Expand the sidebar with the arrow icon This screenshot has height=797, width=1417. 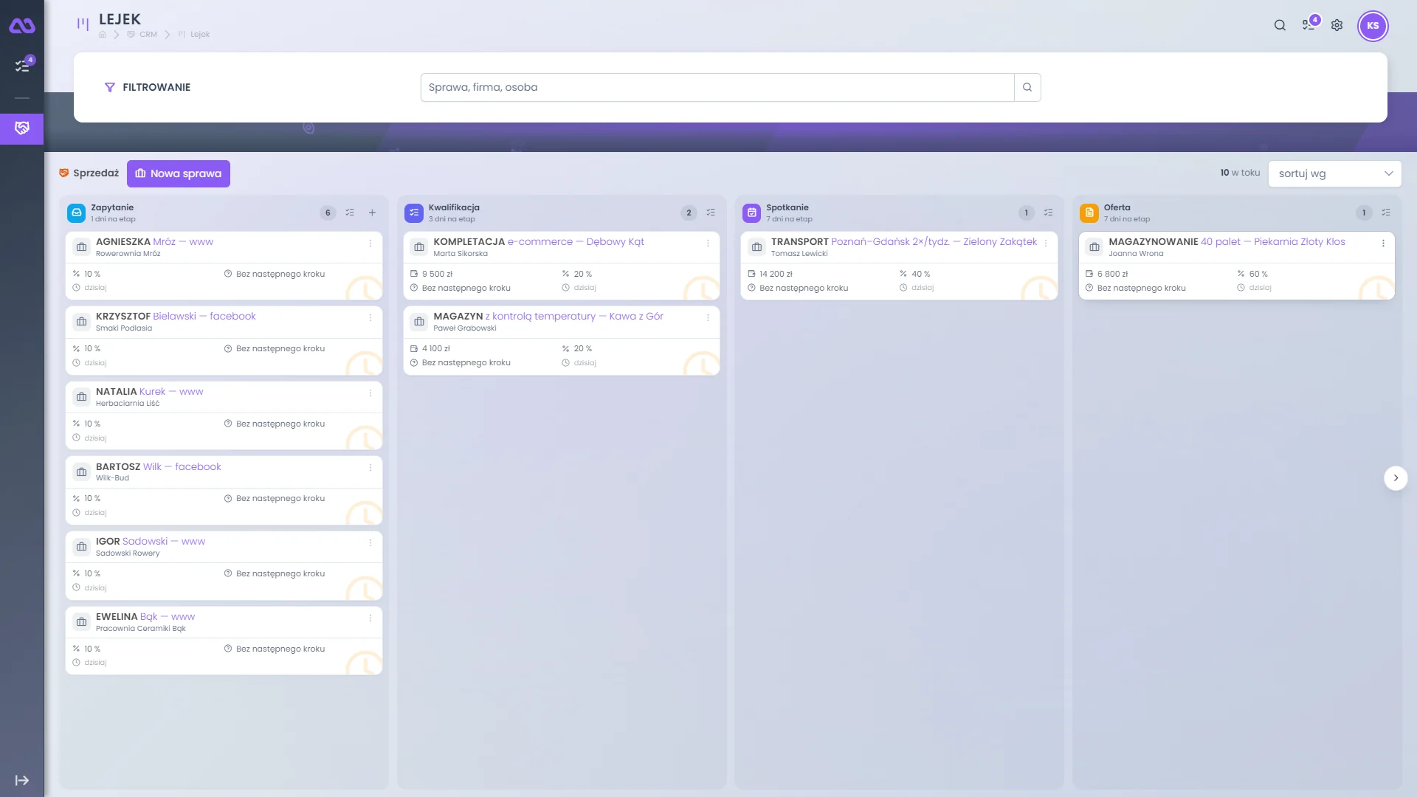[22, 780]
